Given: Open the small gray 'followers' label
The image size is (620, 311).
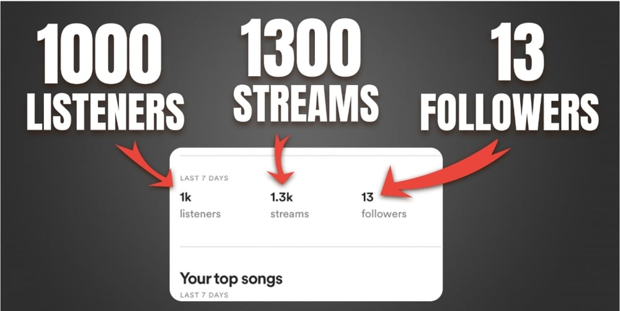Looking at the screenshot, I should tap(384, 214).
